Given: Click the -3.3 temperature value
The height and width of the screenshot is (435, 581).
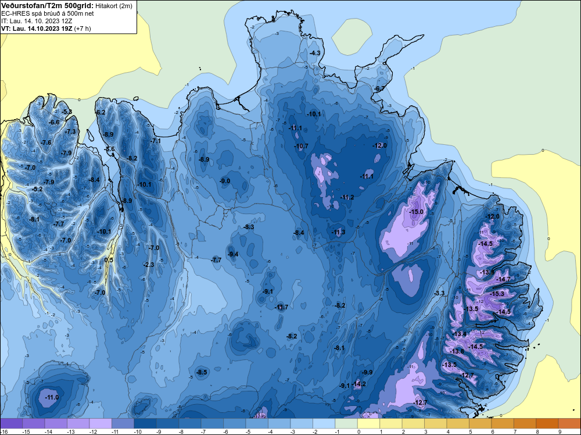Looking at the screenshot, I should tap(439, 293).
